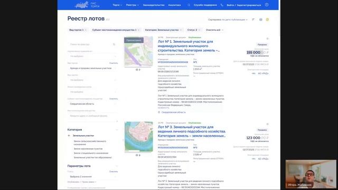Click the Игорь Жаборин webcam video tile
338x190 pixels.
tap(311, 174)
